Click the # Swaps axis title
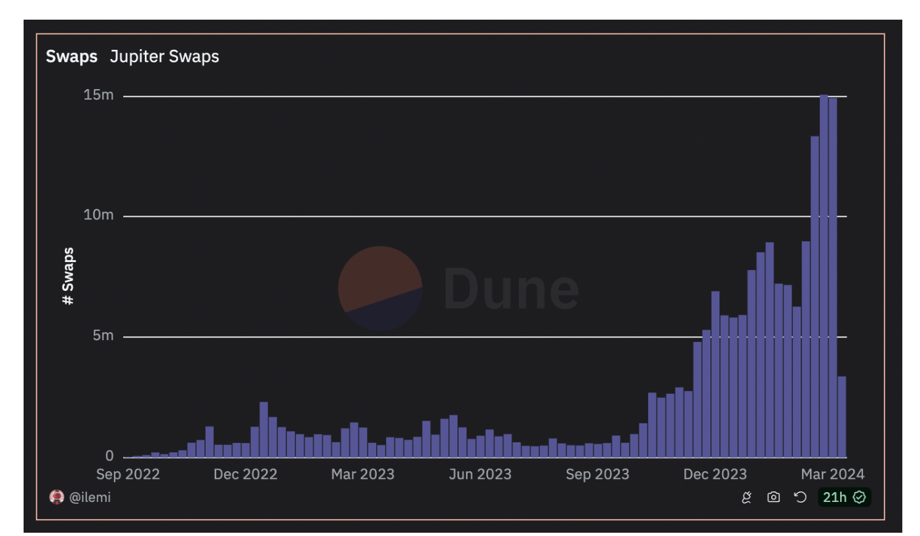Screen dimensions: 920x536 coord(68,276)
